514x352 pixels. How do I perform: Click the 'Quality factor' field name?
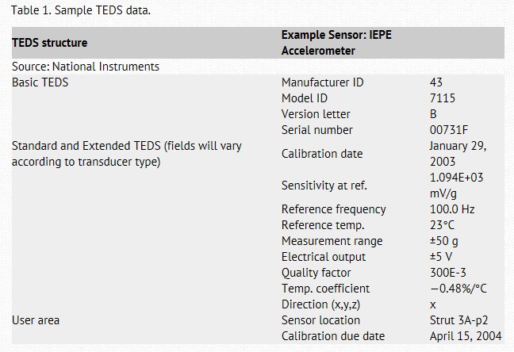316,273
